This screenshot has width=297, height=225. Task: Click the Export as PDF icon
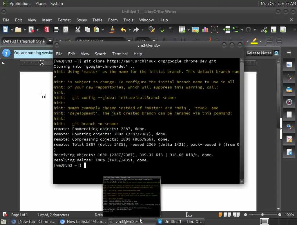(x=46, y=30)
